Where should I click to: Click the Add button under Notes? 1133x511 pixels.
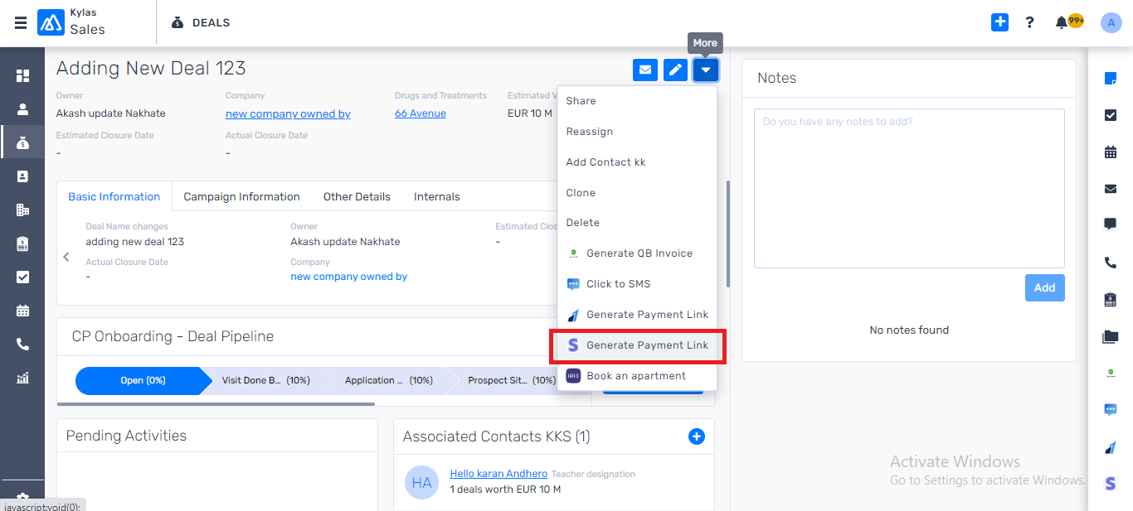click(1044, 287)
